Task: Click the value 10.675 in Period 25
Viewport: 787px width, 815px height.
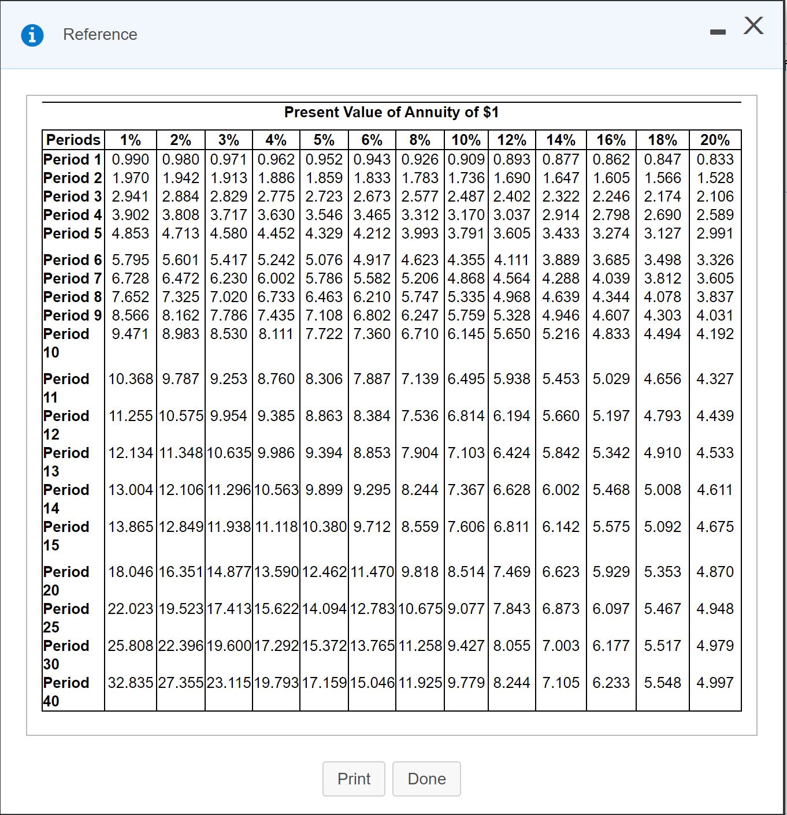Action: (420, 609)
